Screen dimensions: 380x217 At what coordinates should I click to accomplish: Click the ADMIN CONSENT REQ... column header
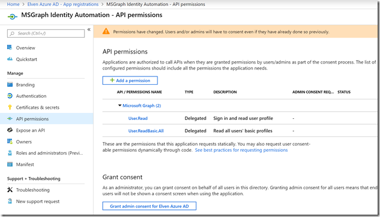[313, 92]
